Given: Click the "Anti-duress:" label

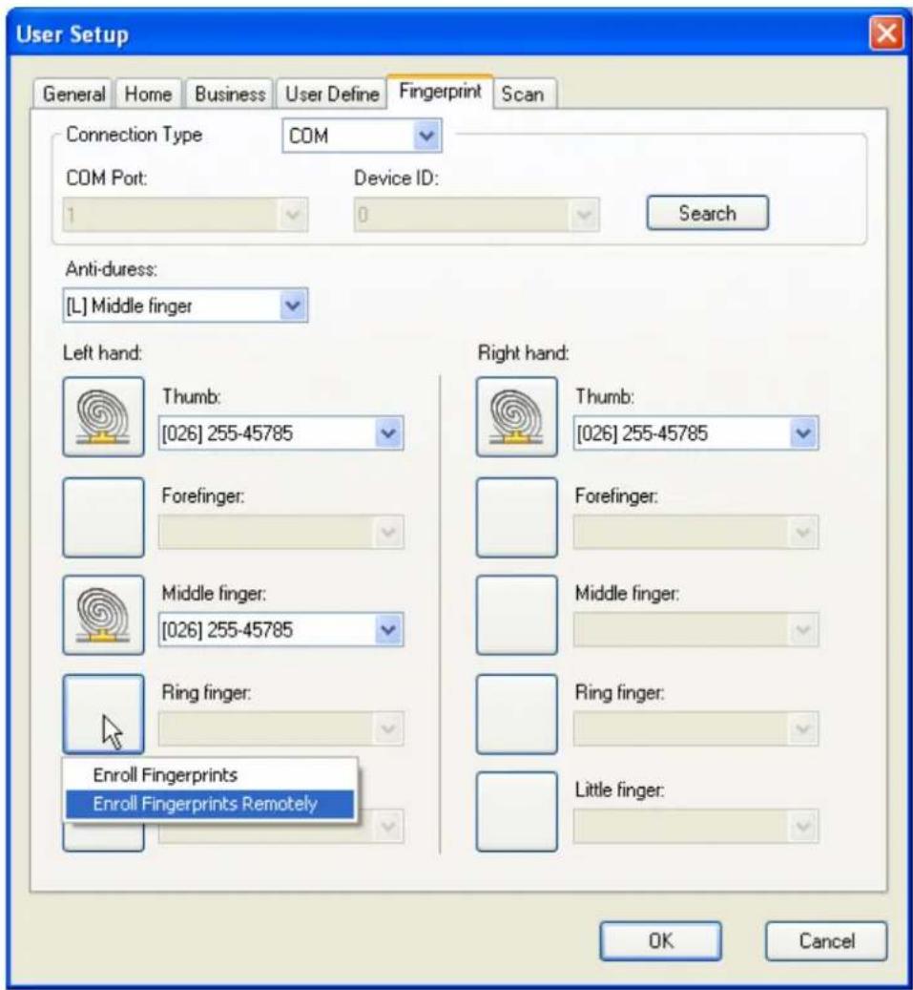Looking at the screenshot, I should 111,269.
